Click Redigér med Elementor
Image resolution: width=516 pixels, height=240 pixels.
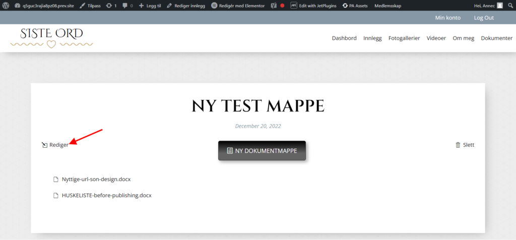[x=238, y=6]
